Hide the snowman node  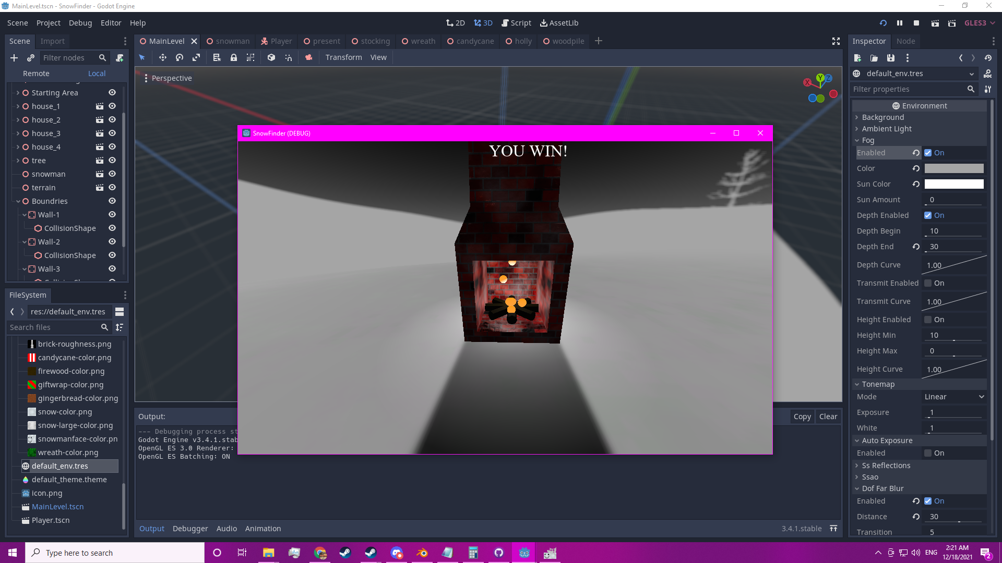pos(112,174)
